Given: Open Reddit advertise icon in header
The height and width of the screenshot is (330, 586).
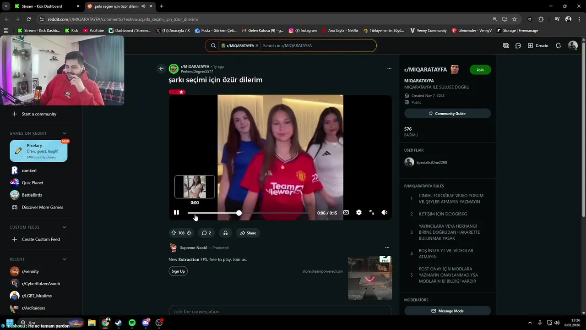Looking at the screenshot, I should (506, 45).
